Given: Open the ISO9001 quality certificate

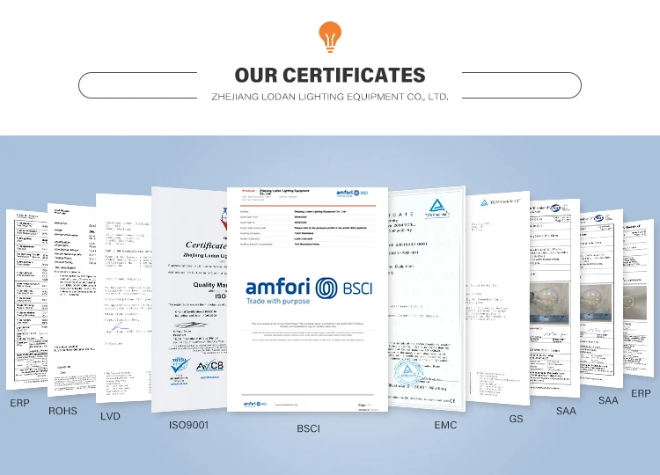Looking at the screenshot, I should click(x=189, y=300).
